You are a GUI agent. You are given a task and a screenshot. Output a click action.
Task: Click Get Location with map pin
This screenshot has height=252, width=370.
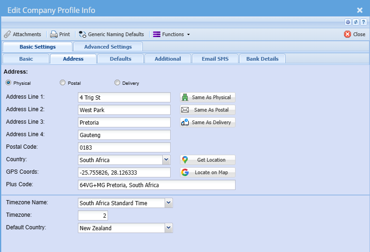pyautogui.click(x=208, y=160)
